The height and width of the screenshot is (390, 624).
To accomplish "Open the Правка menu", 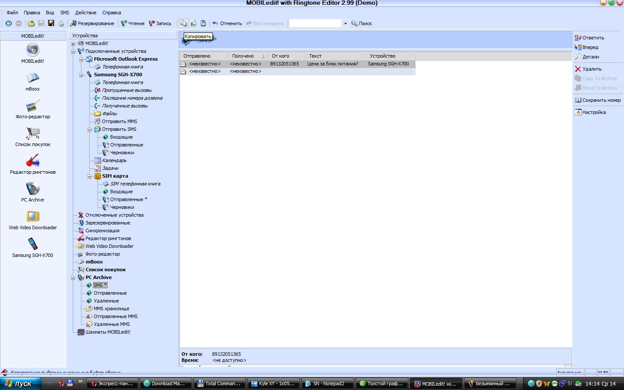I will pyautogui.click(x=32, y=13).
